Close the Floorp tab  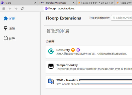pyautogui.click(x=35, y=3)
